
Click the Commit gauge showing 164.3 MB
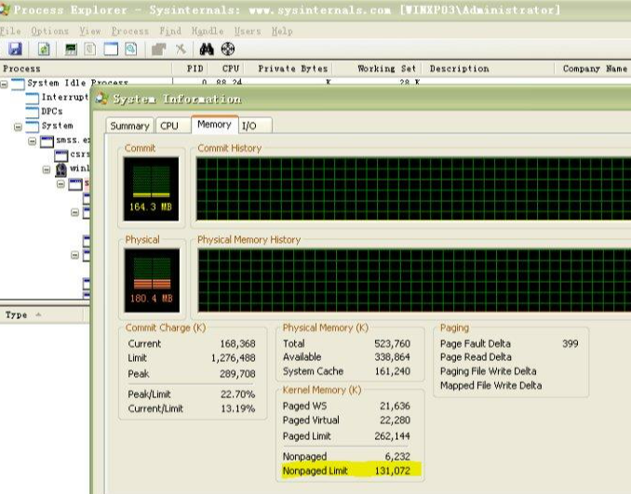(x=151, y=189)
